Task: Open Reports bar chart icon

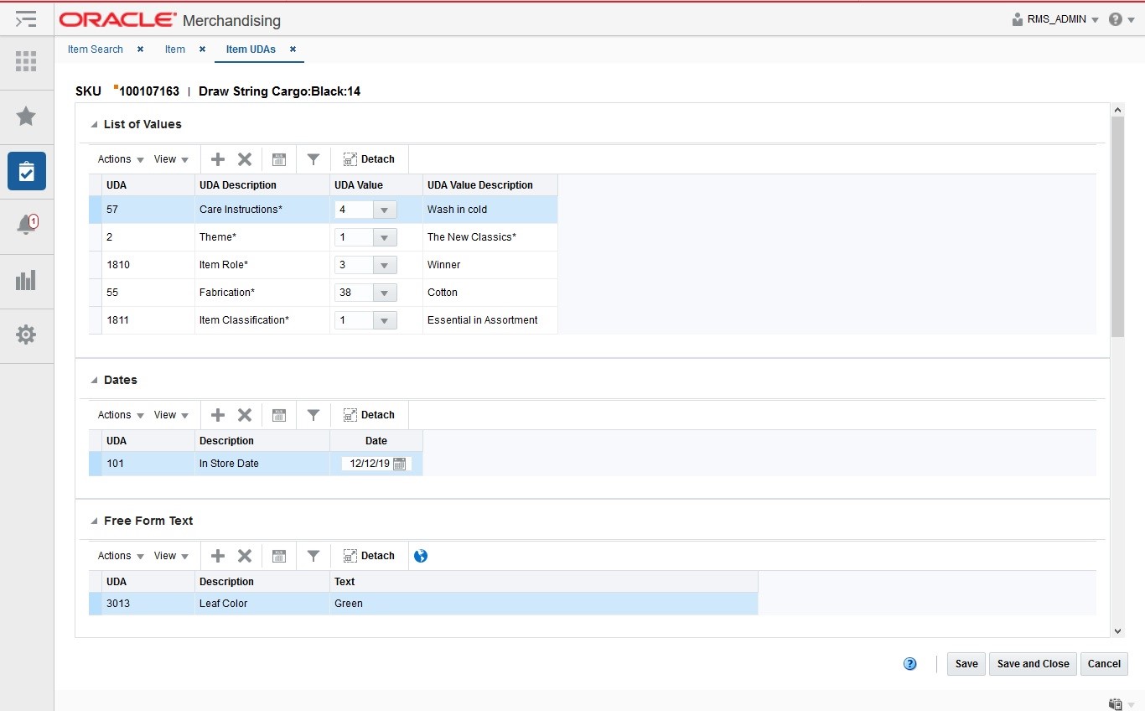Action: (x=26, y=280)
